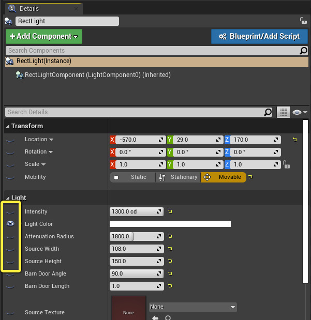
Task: Focus the Search Components field
Action: click(x=152, y=51)
